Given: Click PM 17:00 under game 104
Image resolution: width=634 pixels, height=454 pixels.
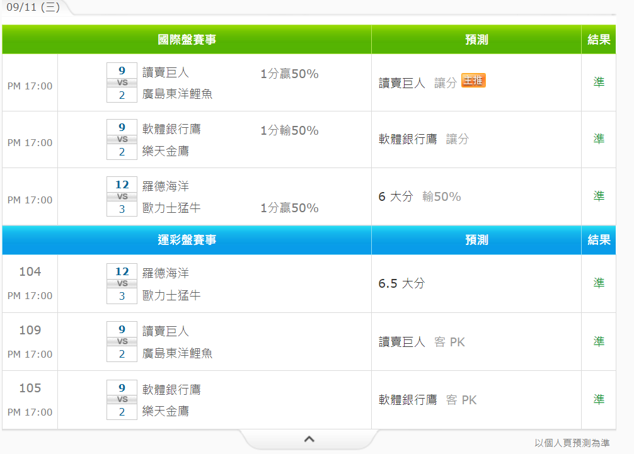Looking at the screenshot, I should point(30,296).
